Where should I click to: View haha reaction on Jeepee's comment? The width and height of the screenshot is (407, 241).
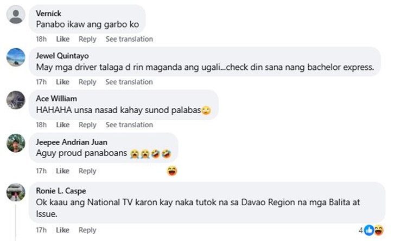[172, 171]
